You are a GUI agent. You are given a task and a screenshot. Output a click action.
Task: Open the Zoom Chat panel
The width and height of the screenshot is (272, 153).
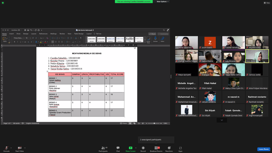point(118,149)
